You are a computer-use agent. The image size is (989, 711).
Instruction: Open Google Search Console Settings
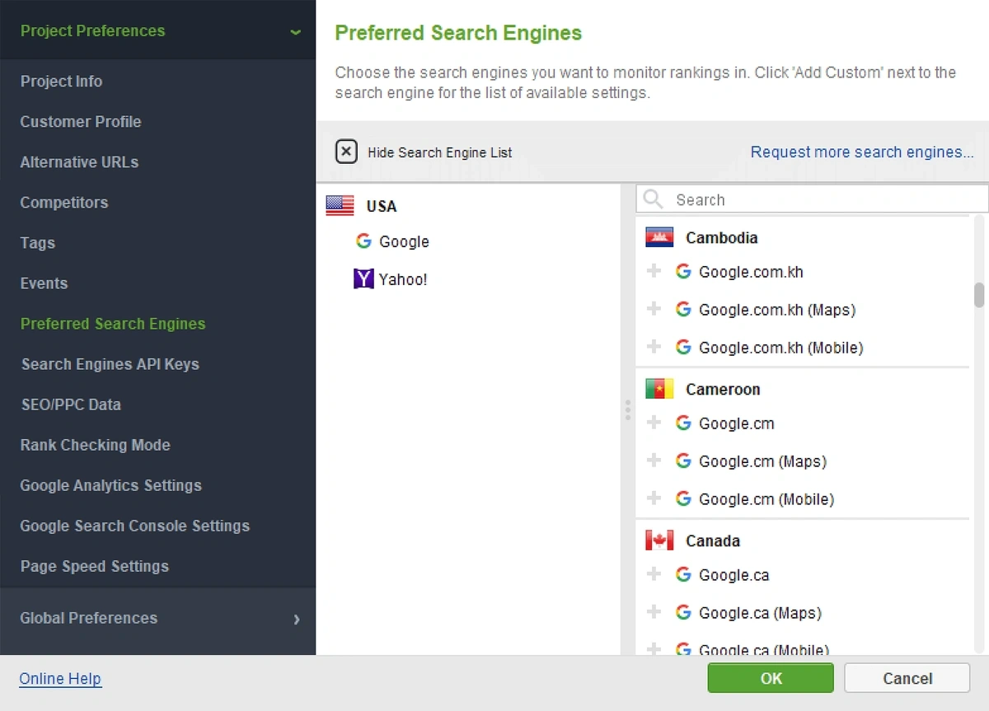pyautogui.click(x=135, y=526)
